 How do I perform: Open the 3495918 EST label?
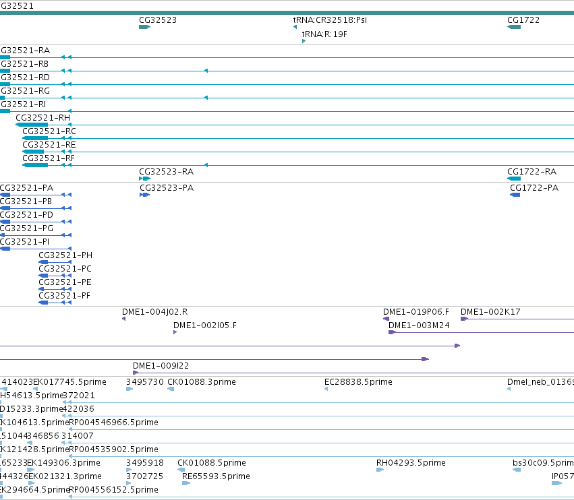click(145, 463)
